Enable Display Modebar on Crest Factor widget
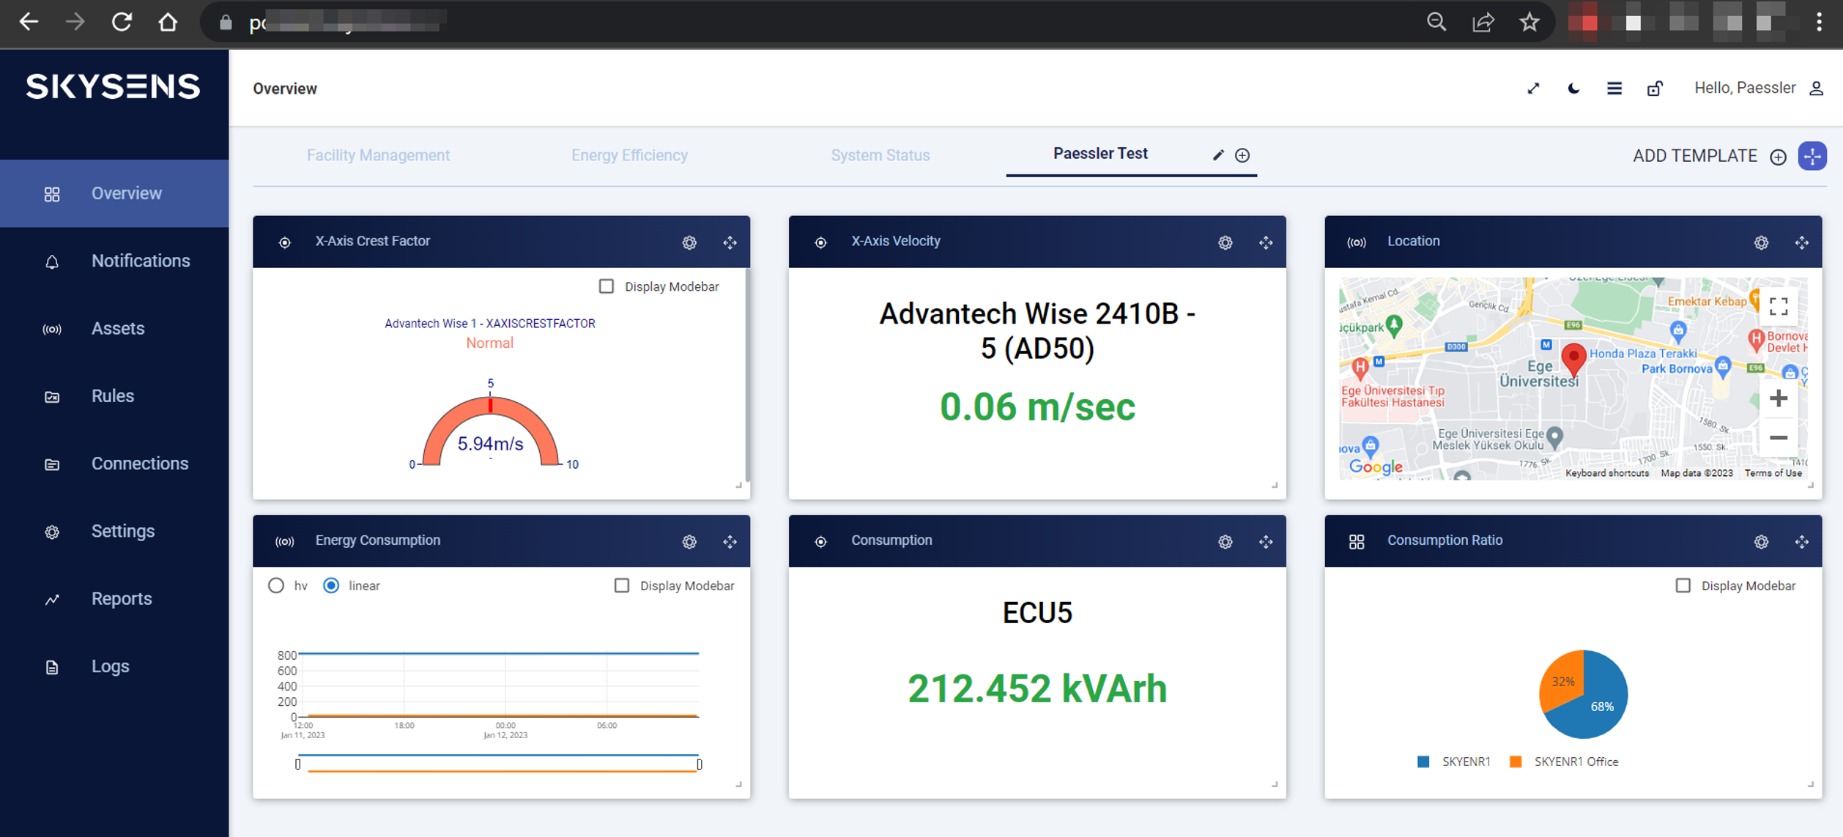 tap(607, 286)
